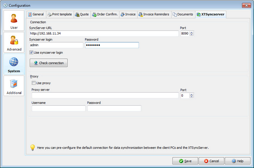The width and height of the screenshot is (254, 168).
Task: Open the Advanced settings section
Action: [x=14, y=42]
